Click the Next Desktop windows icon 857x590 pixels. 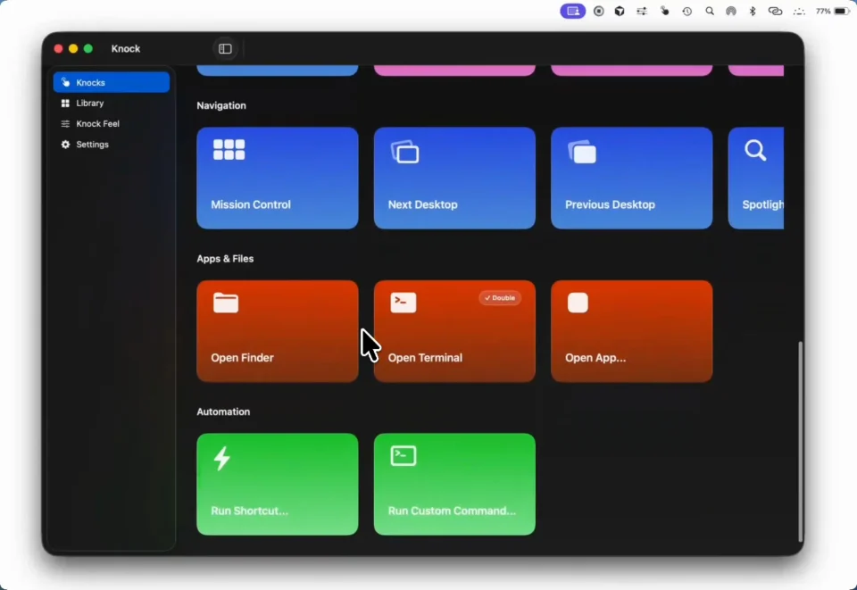tap(405, 152)
